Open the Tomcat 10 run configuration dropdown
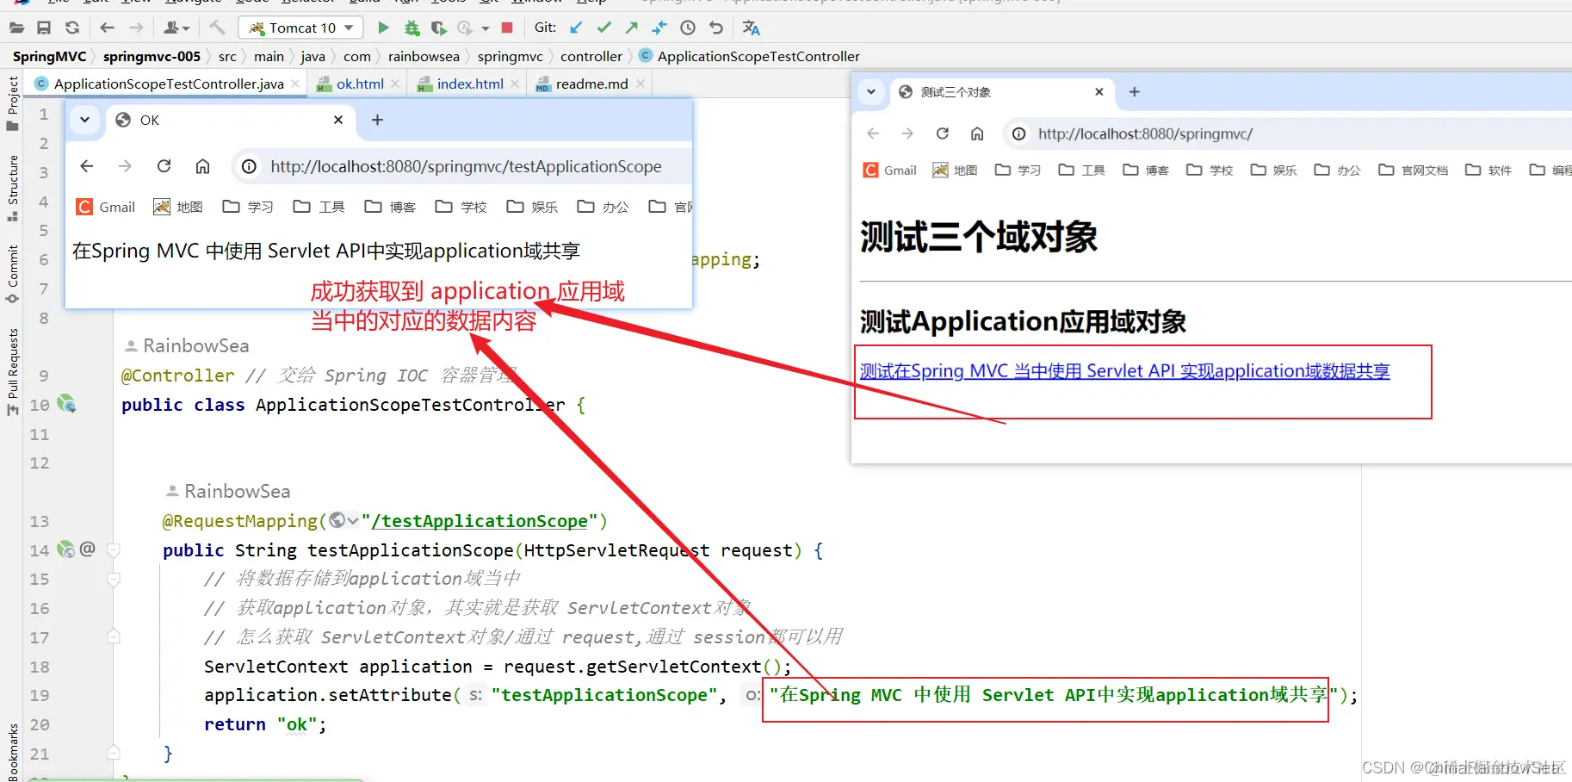The image size is (1572, 782). pos(300,28)
